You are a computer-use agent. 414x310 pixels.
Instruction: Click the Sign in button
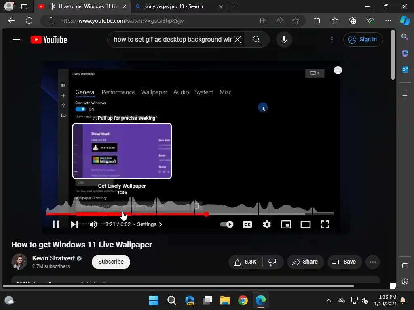tap(363, 40)
